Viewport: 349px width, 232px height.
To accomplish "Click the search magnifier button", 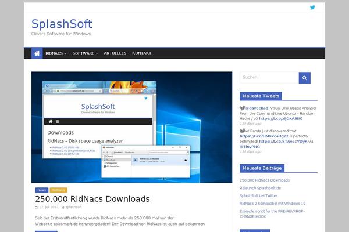I will pos(304,78).
